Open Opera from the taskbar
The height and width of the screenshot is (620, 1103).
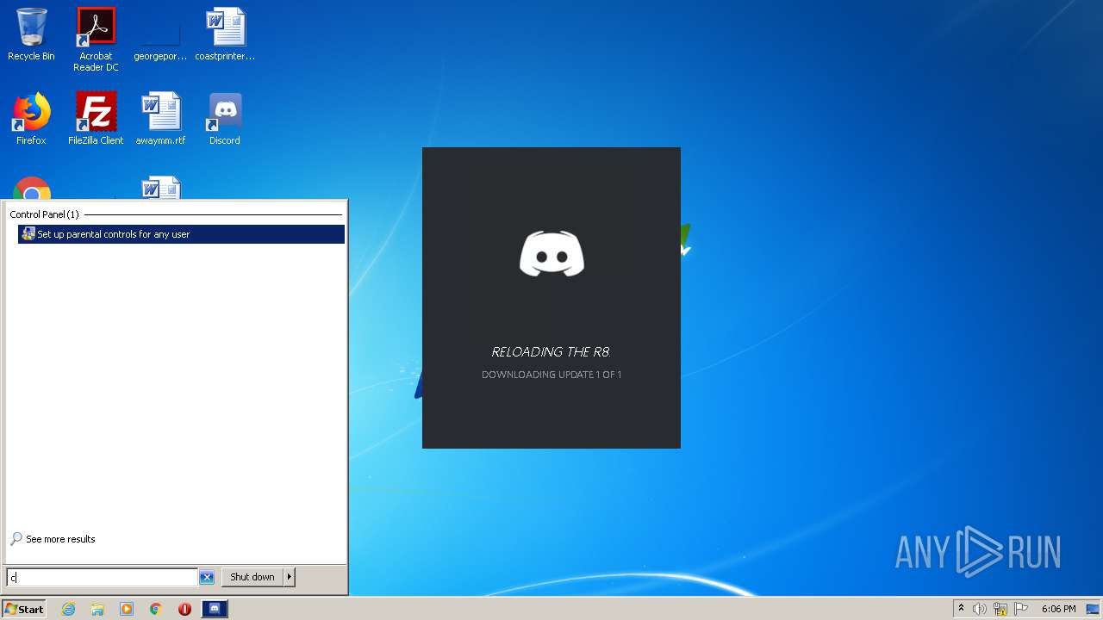(x=184, y=609)
